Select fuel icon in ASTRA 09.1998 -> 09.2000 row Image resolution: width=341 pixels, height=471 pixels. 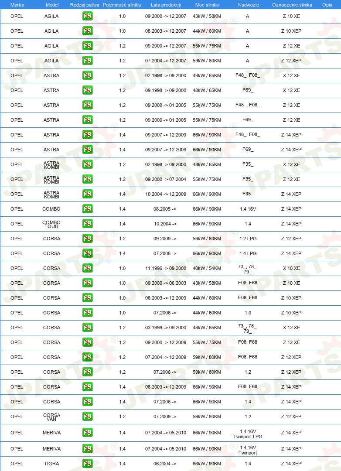click(87, 90)
